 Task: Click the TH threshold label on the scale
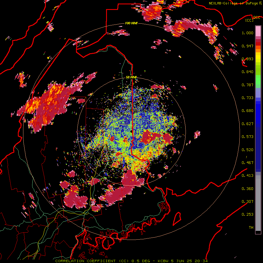[251, 228]
